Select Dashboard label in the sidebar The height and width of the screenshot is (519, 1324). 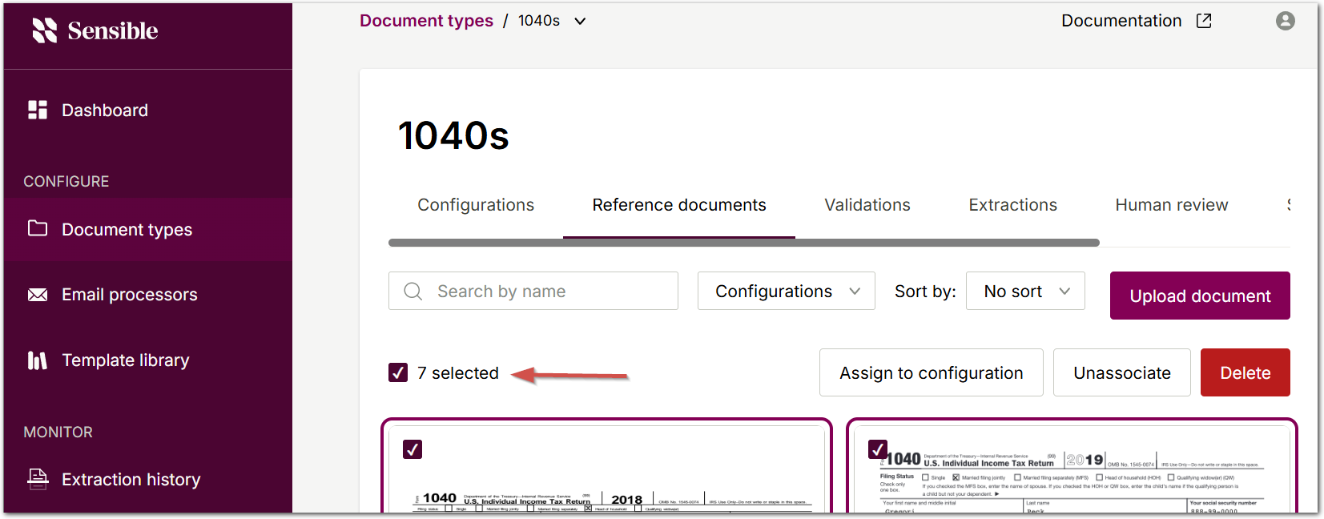tap(105, 111)
